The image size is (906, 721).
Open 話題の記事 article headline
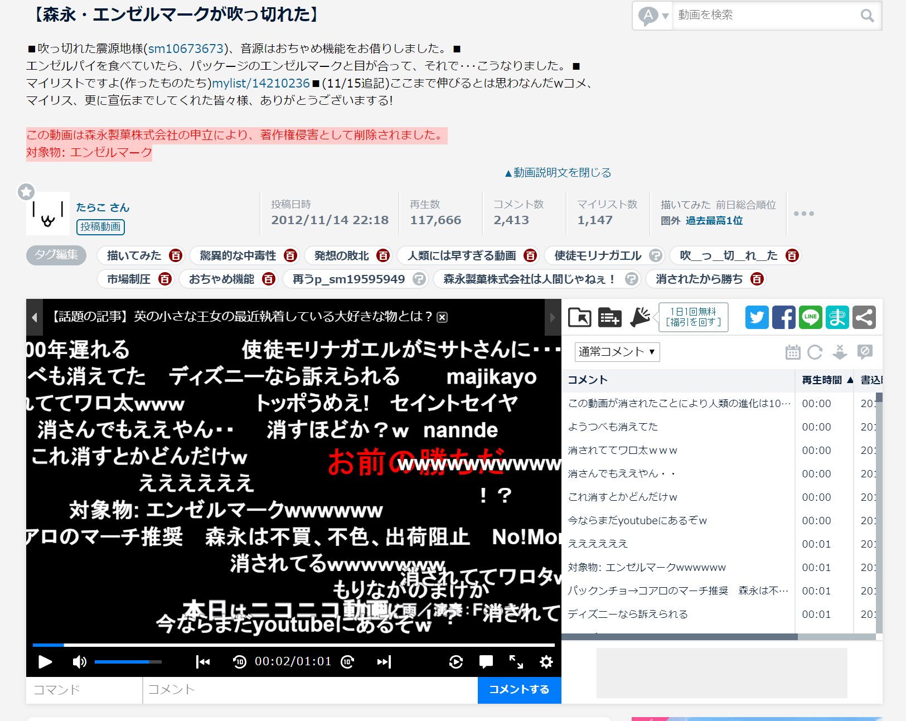(x=241, y=317)
